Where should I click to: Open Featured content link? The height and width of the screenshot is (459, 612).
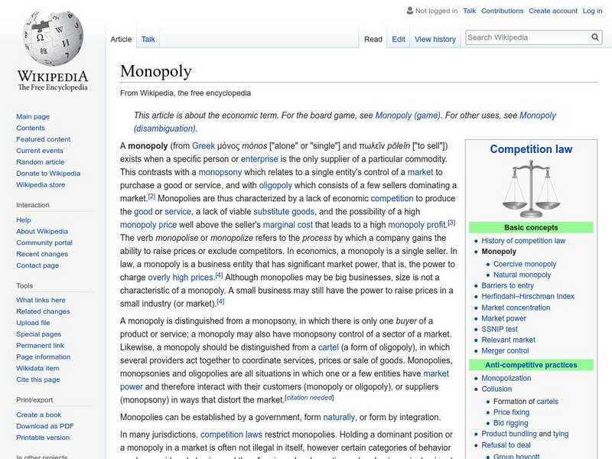pos(44,139)
